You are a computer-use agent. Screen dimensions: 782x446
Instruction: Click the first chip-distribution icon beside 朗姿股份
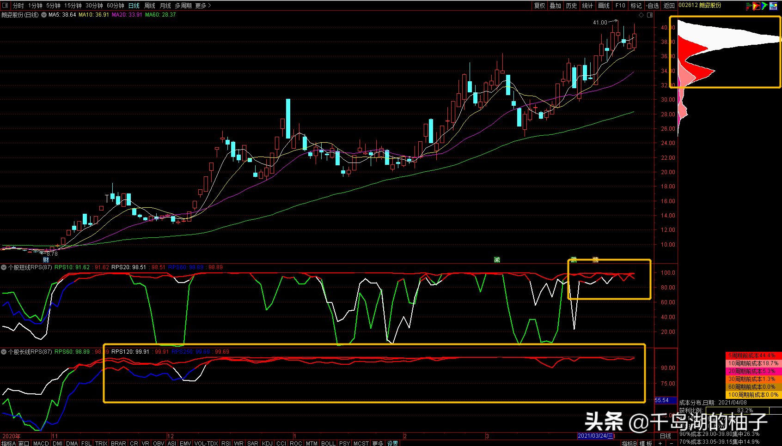[748, 6]
